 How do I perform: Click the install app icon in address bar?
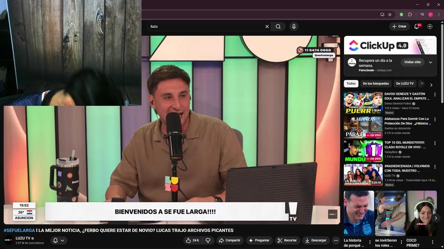coord(382,15)
